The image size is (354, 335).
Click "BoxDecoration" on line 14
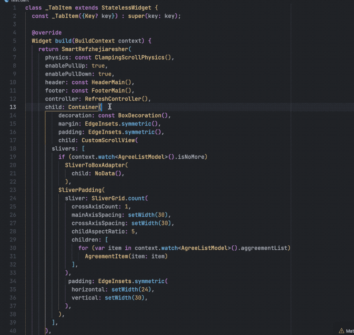(x=140, y=115)
